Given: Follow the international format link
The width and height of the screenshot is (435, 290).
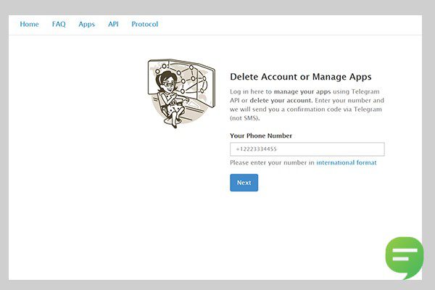Looking at the screenshot, I should (x=347, y=162).
